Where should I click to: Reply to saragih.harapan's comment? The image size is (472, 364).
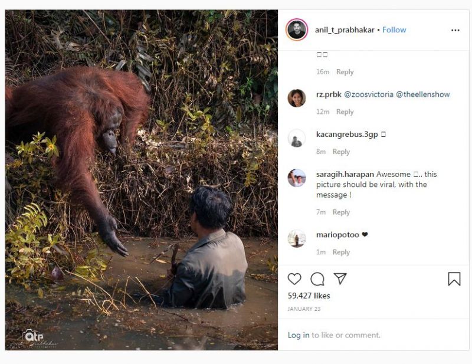pos(341,212)
